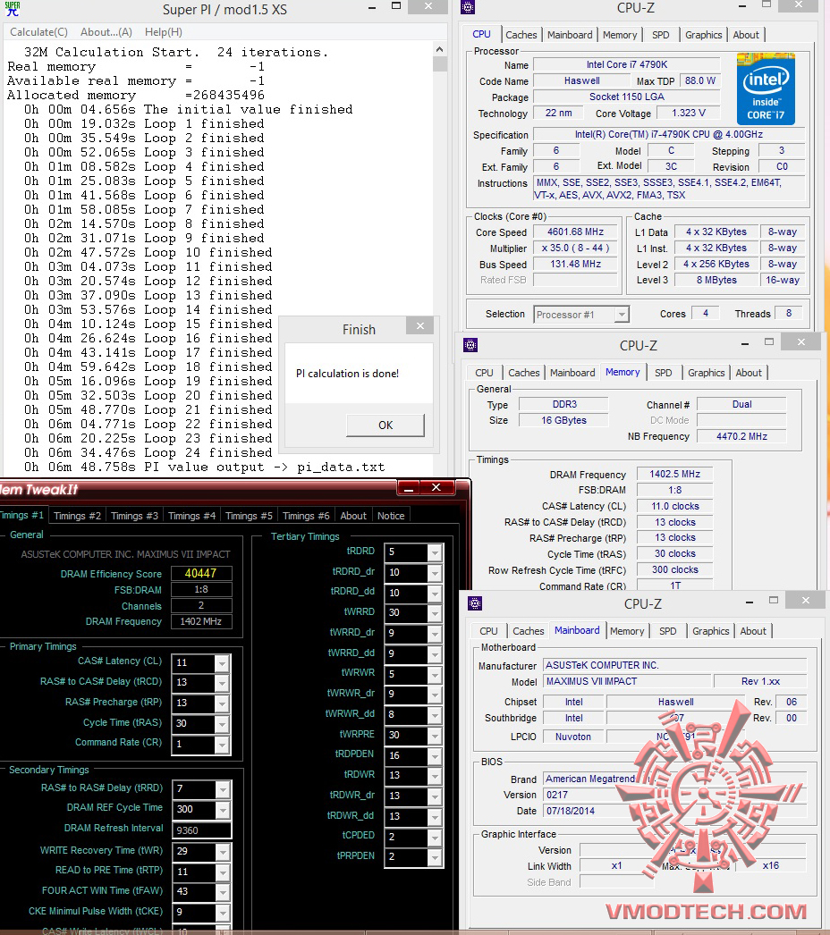Expand CKE Minimul Pulse Width (tCKE) dropdown
Image resolution: width=830 pixels, height=935 pixels.
point(223,913)
